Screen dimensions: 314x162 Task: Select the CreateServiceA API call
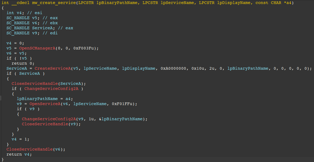coord(53,68)
